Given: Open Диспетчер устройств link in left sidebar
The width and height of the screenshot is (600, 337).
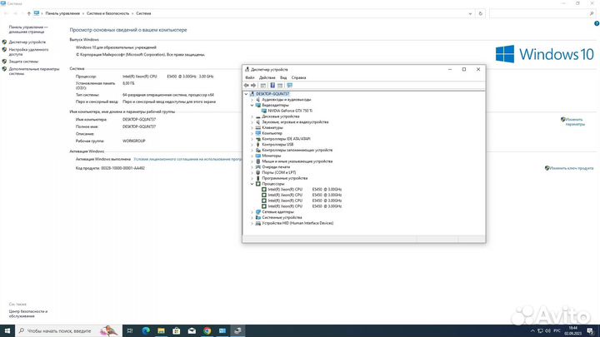Looking at the screenshot, I should (x=27, y=42).
